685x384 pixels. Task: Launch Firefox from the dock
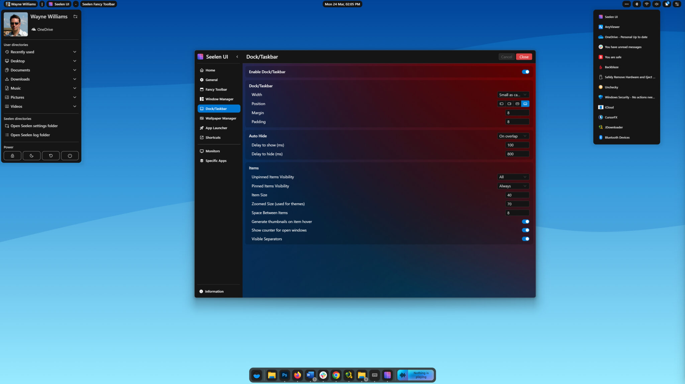point(297,375)
